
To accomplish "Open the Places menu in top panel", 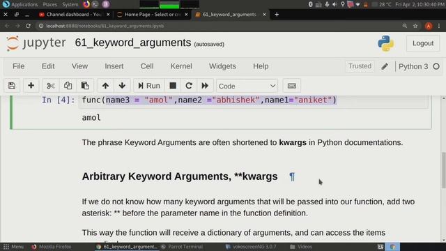I will point(49,4).
